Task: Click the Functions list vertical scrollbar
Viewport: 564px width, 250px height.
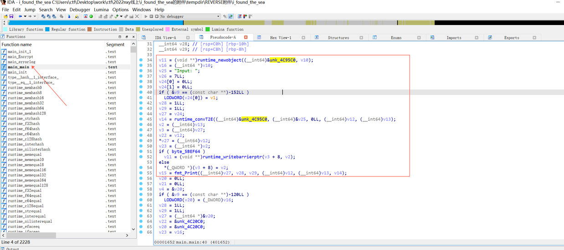Action: (x=133, y=138)
